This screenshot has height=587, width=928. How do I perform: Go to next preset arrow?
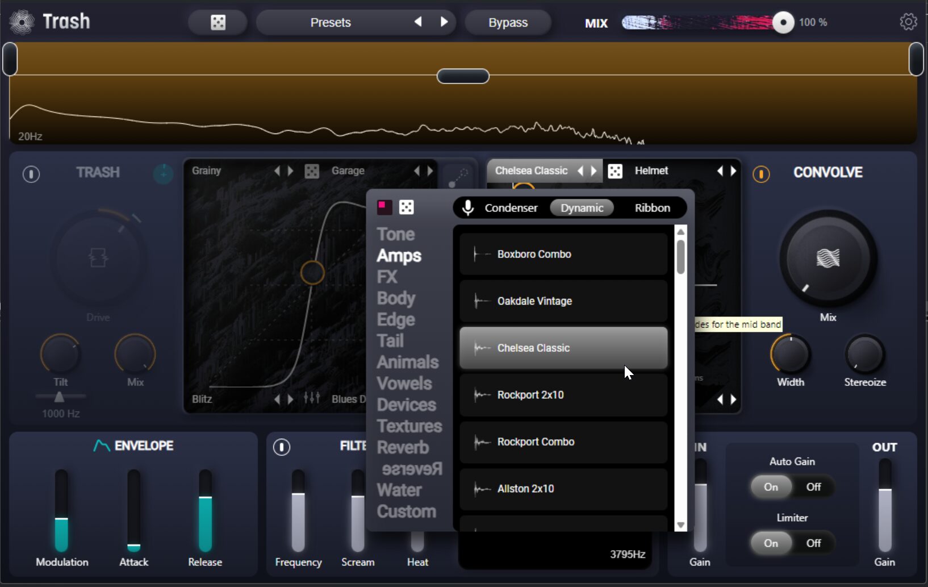444,22
